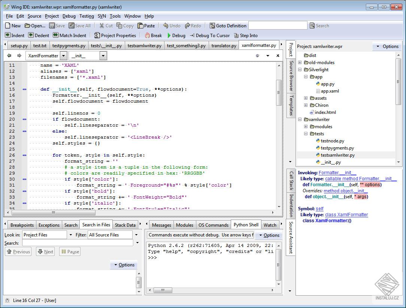The width and height of the screenshot is (406, 308).
Task: Open the Look in Project Files dropdown
Action: pos(71,235)
